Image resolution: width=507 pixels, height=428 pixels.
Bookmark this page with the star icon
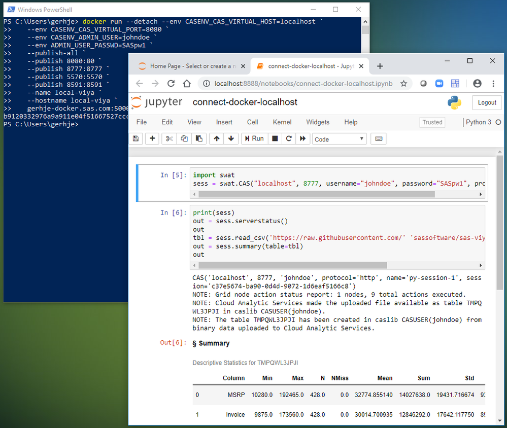point(403,84)
